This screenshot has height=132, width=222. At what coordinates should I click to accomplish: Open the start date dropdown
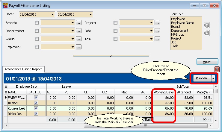click(53, 14)
